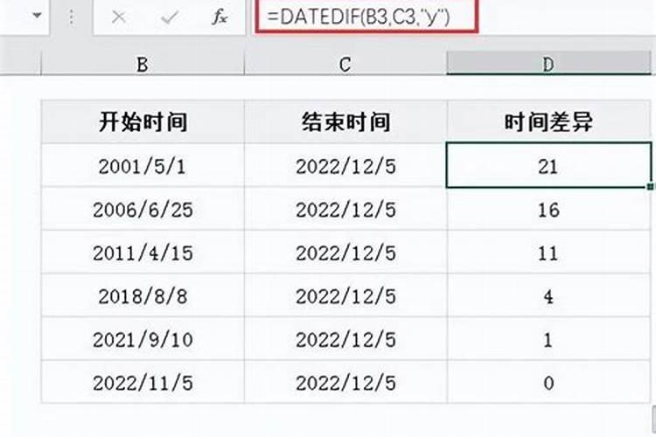Click the formula bar resize dots handle

click(x=71, y=17)
